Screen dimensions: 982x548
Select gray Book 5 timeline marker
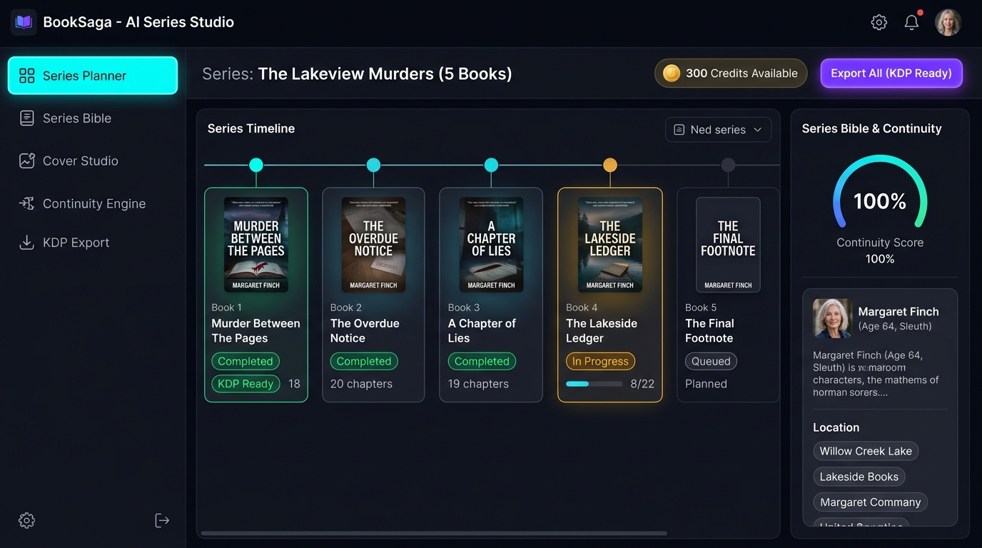(x=728, y=165)
